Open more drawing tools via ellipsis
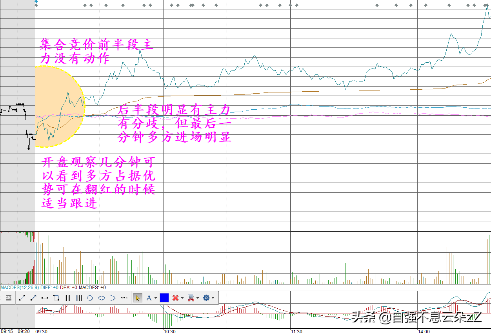Screen dimensions: 491x333 tap(124, 298)
